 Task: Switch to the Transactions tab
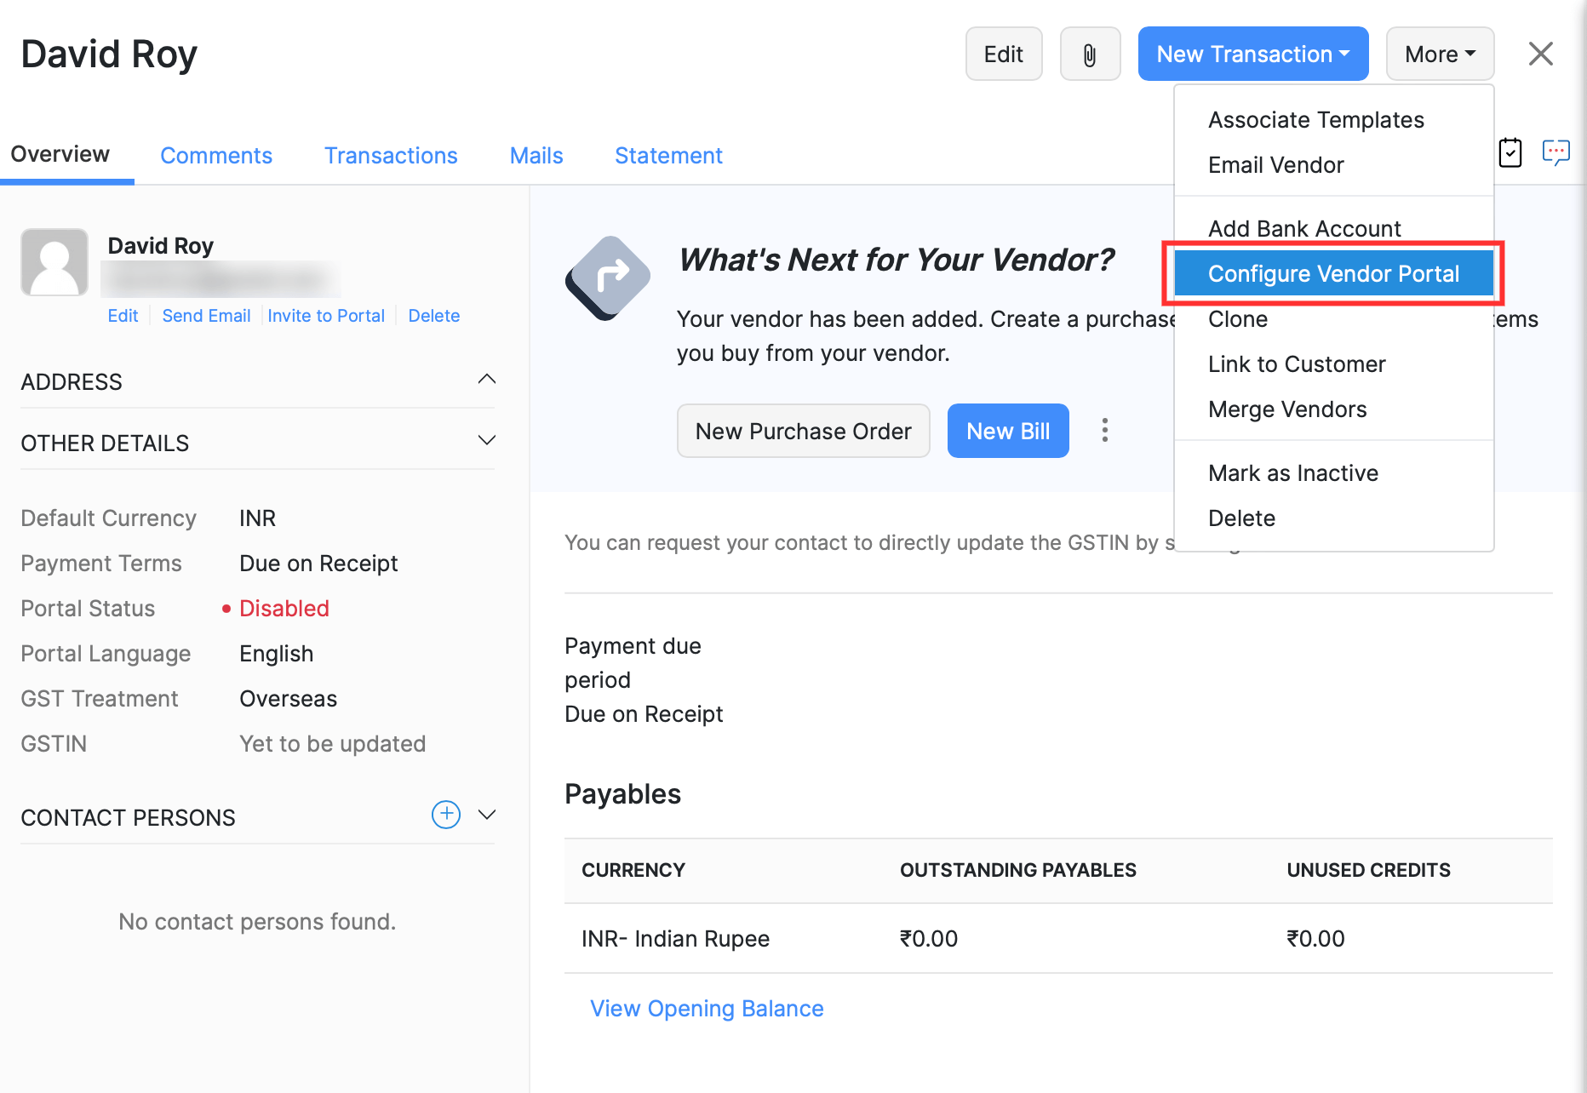[391, 155]
